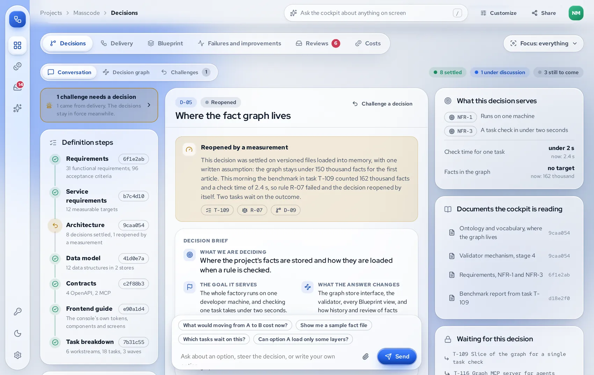Switch to the Blueprint tab

point(165,43)
